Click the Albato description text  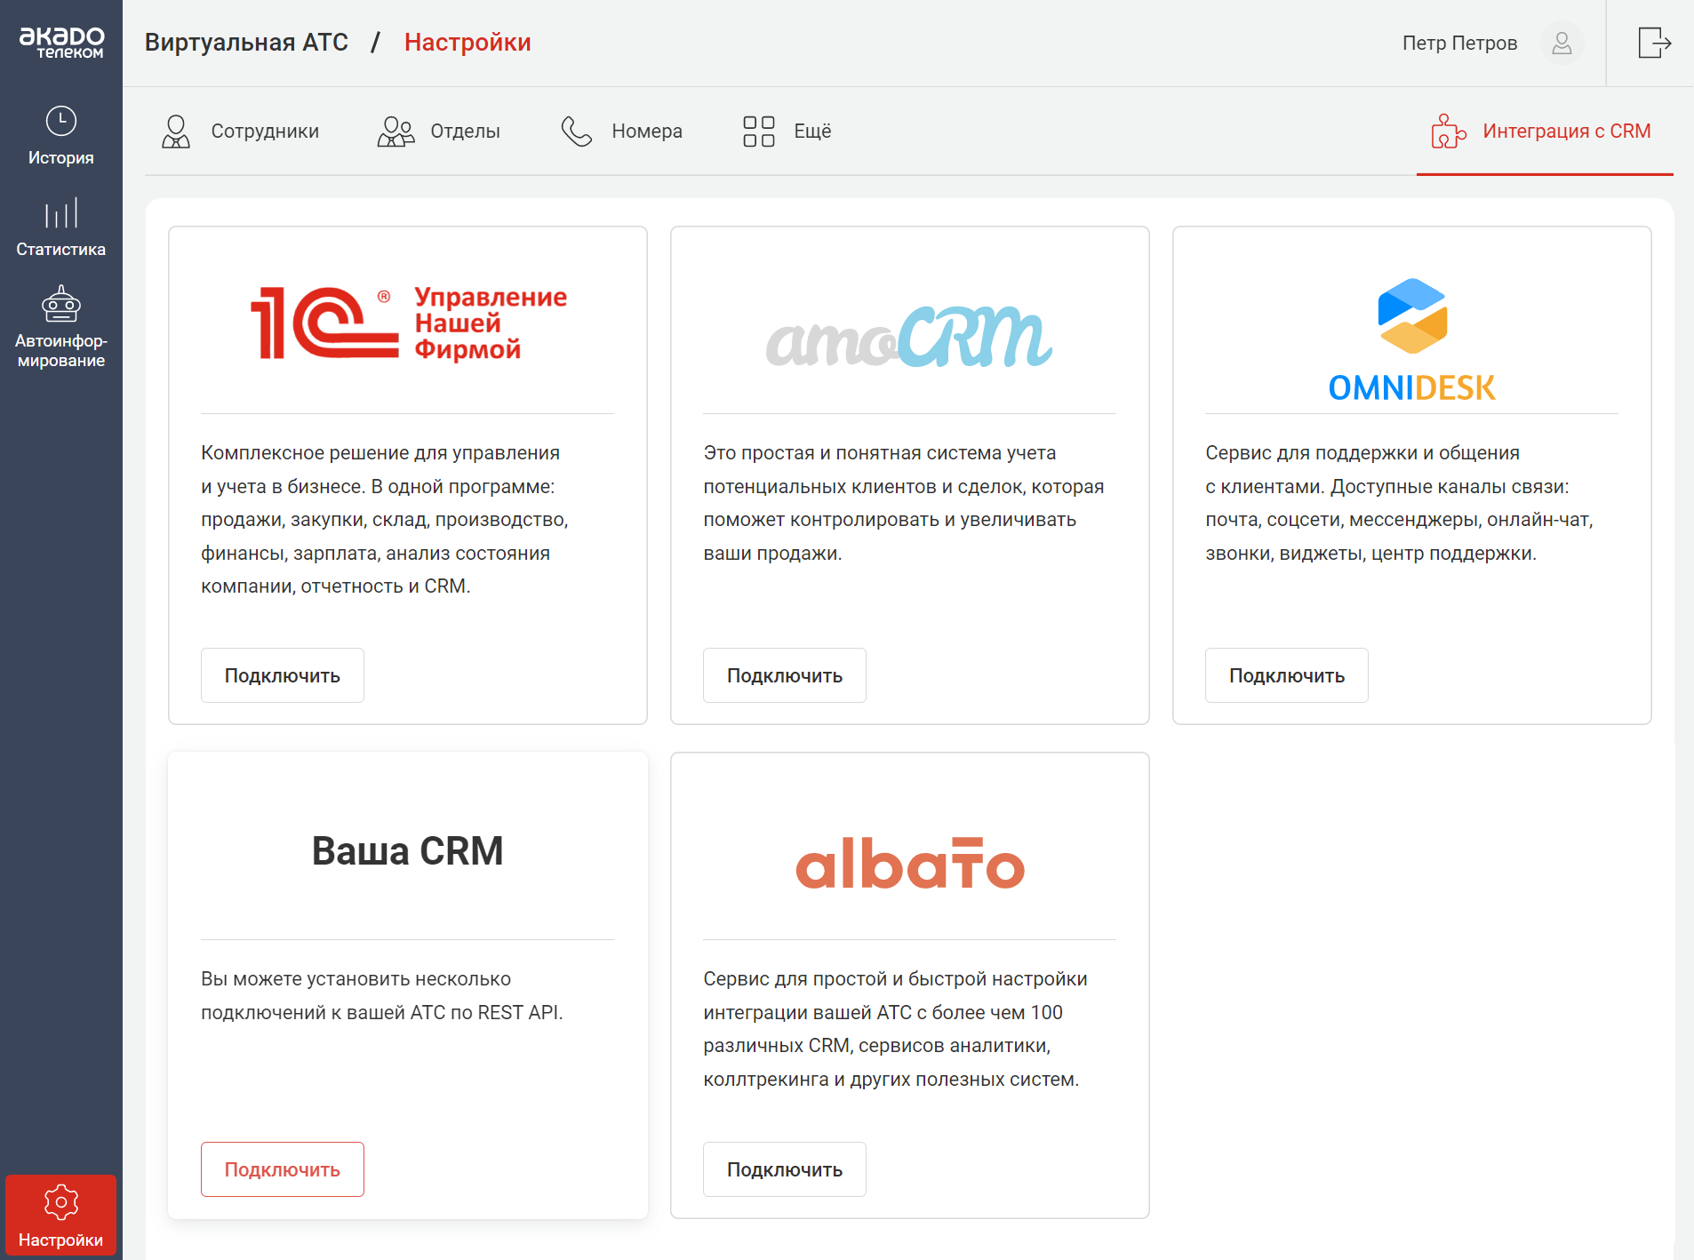tap(895, 1029)
